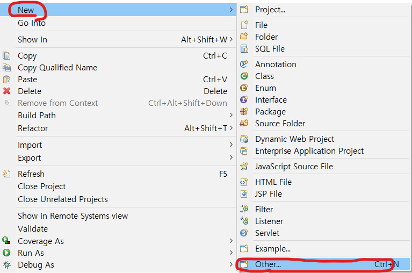
Task: Click the Example wizard icon
Action: [x=244, y=248]
